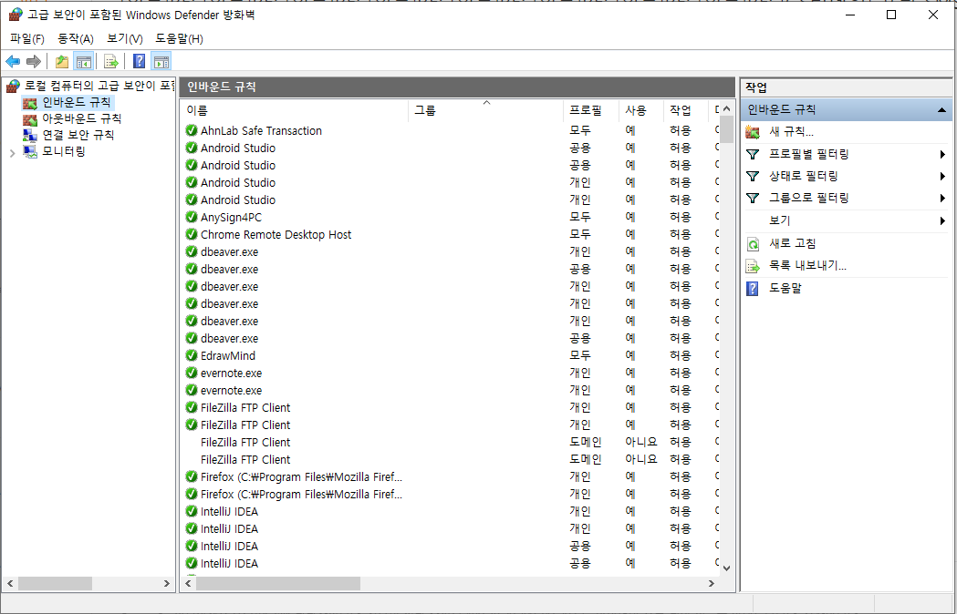Viewport: 957px width, 614px height.
Task: Open the 도움말(H) menu in menu bar
Action: point(179,39)
